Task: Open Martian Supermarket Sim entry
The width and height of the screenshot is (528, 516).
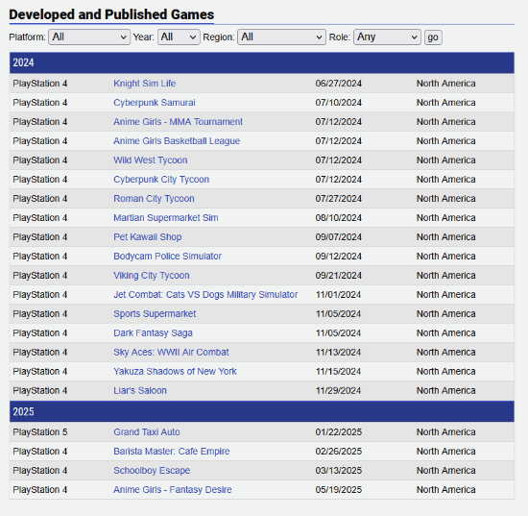Action: 166,218
